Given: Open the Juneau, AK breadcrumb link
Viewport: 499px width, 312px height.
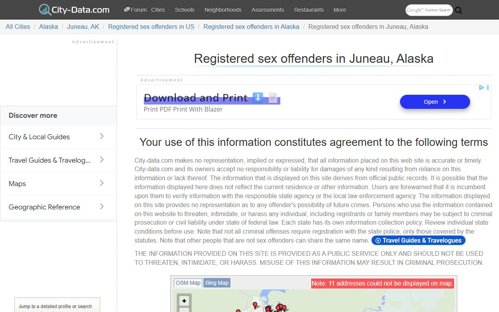Looking at the screenshot, I should [x=83, y=27].
